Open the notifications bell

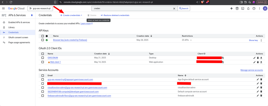click(248, 9)
